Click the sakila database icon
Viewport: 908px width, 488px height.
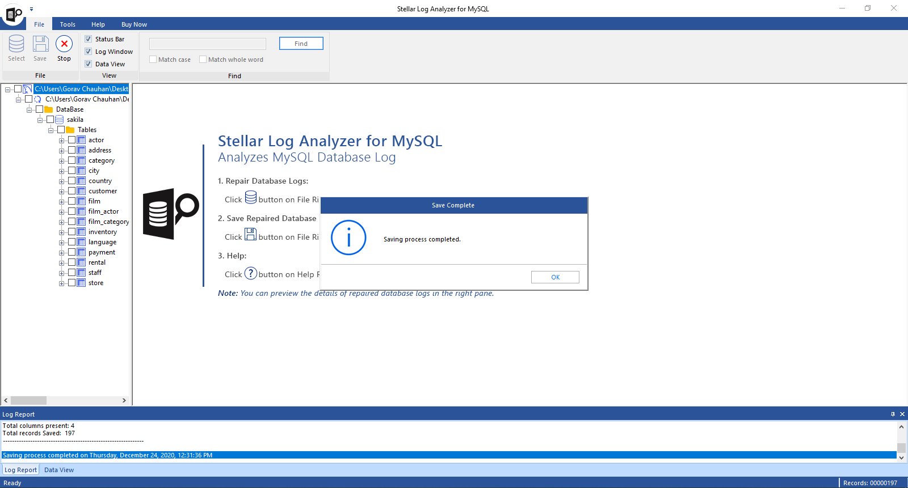click(x=60, y=120)
